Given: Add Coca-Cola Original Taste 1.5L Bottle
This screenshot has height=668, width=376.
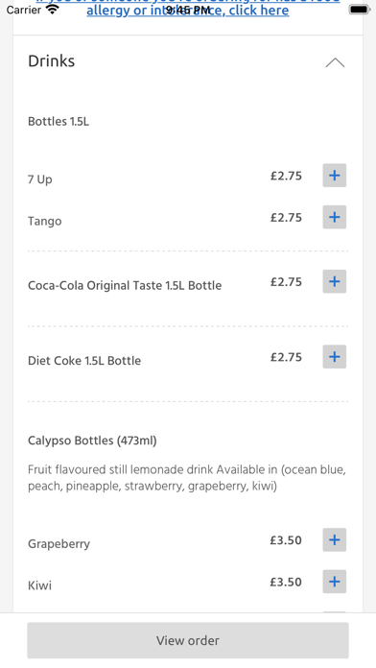Looking at the screenshot, I should click(x=334, y=281).
